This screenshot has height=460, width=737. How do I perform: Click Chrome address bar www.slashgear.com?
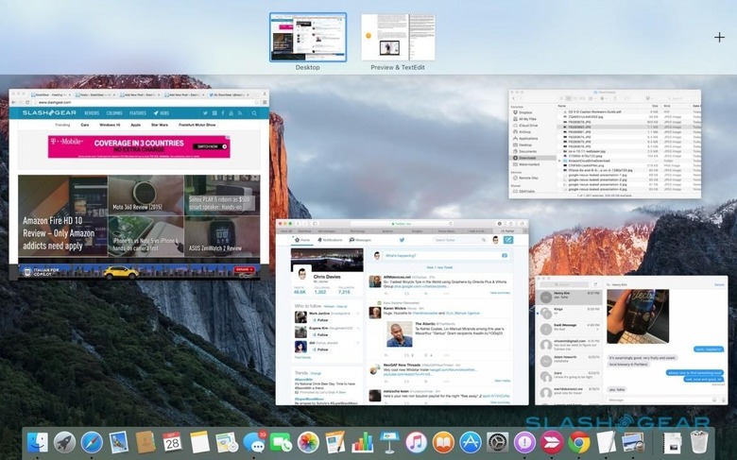coord(146,102)
